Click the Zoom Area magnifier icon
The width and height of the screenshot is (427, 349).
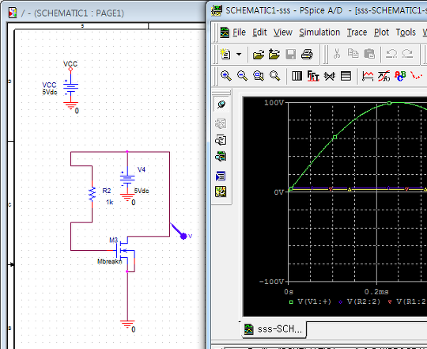[259, 76]
